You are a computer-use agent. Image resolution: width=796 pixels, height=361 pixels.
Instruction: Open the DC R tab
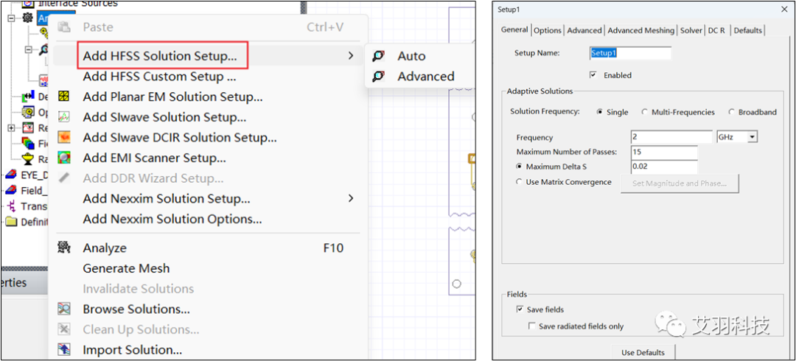pyautogui.click(x=716, y=30)
